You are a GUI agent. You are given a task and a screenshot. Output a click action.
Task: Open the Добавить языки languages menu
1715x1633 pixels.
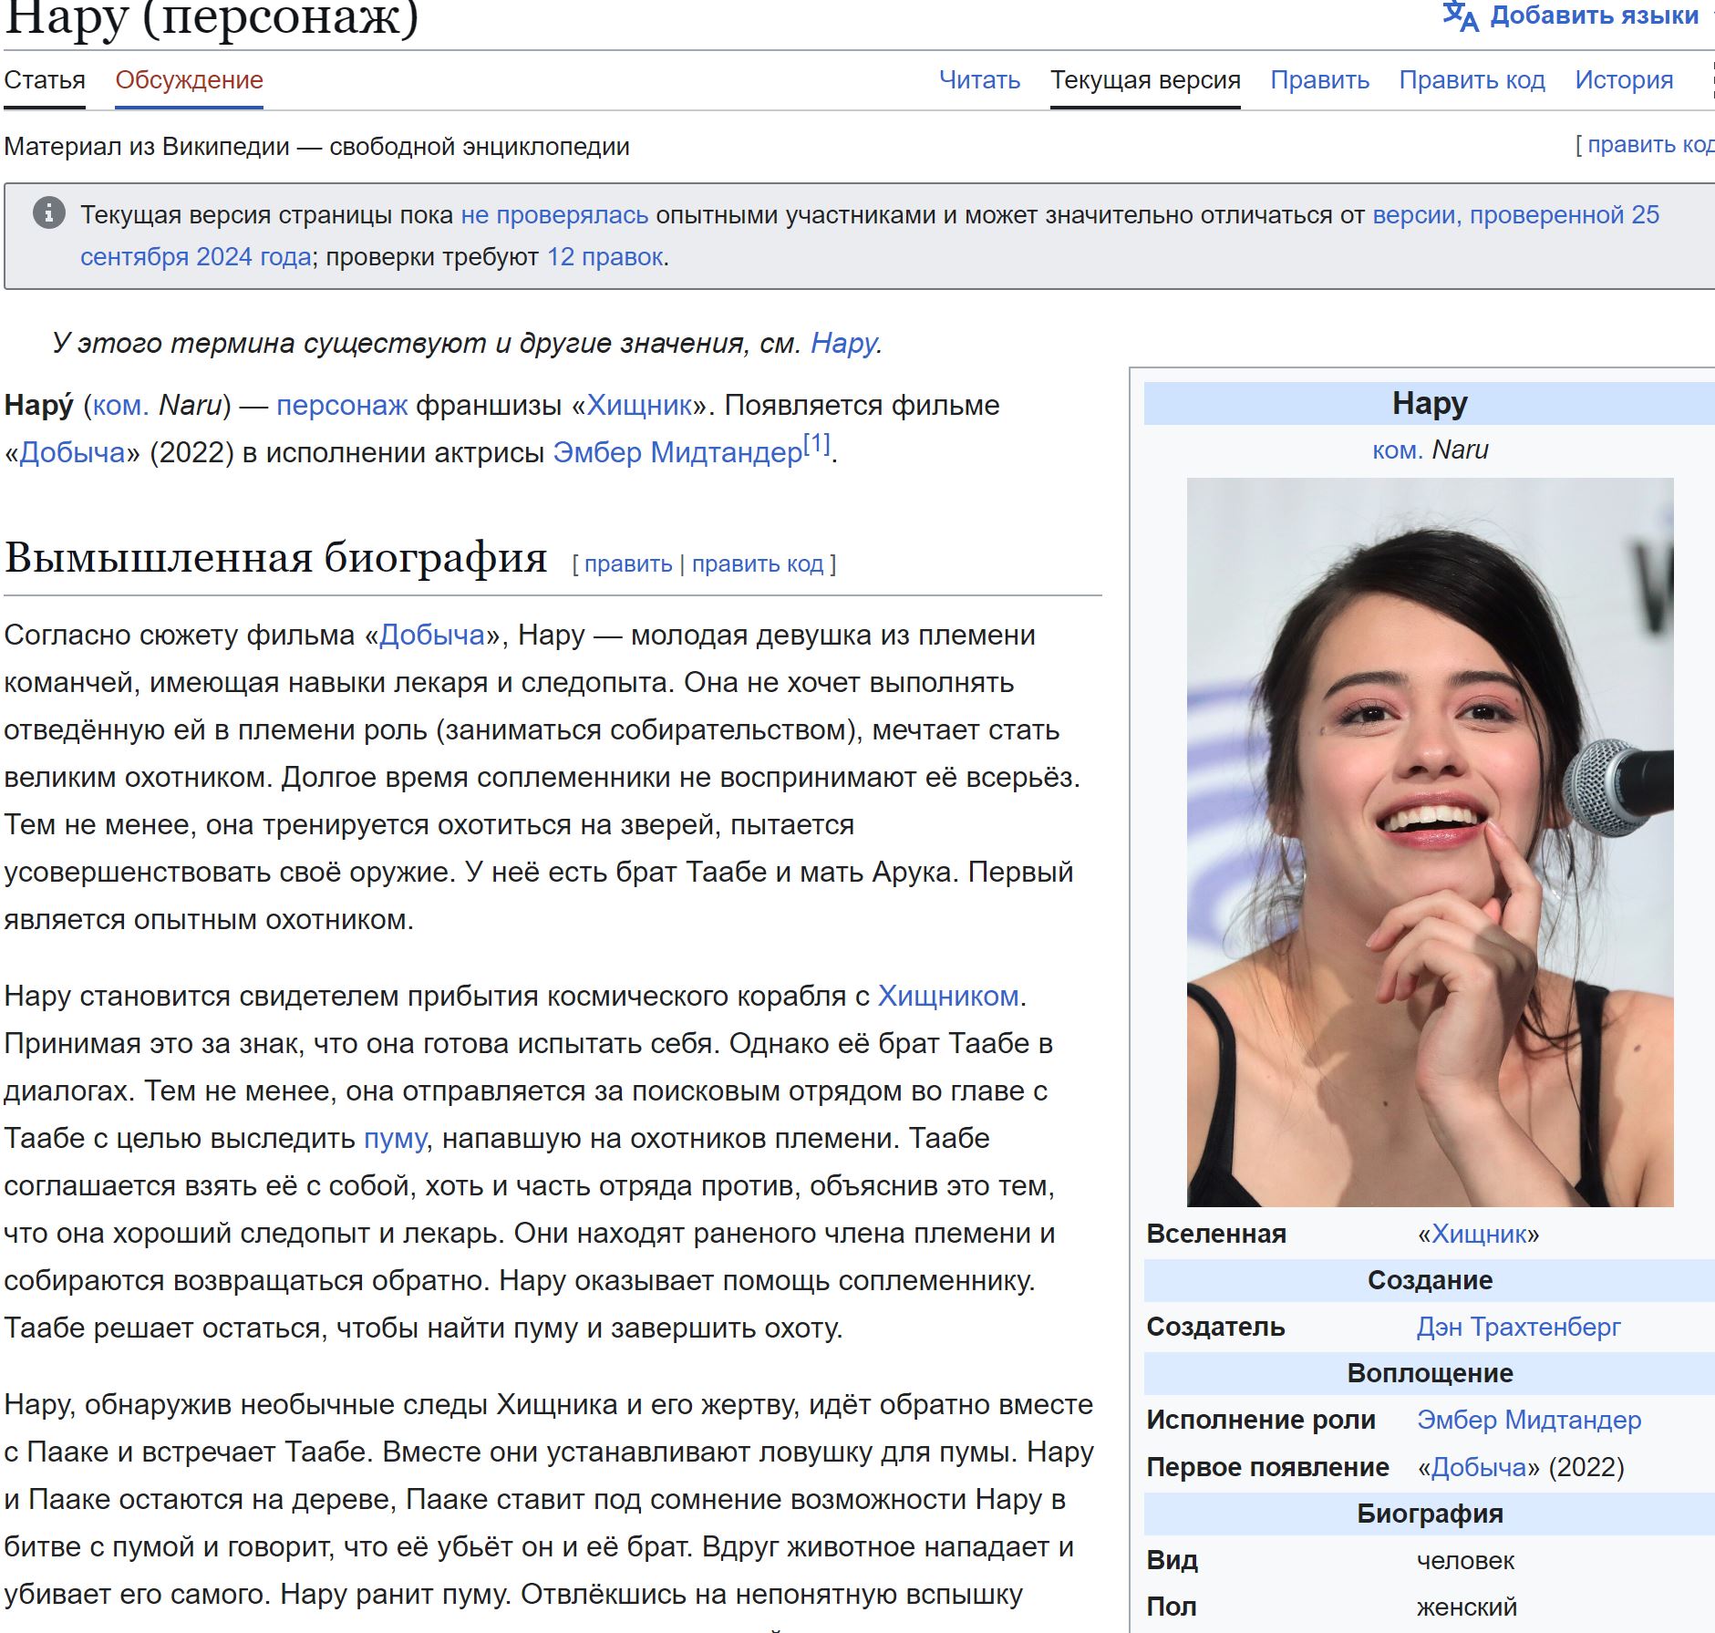tap(1594, 16)
